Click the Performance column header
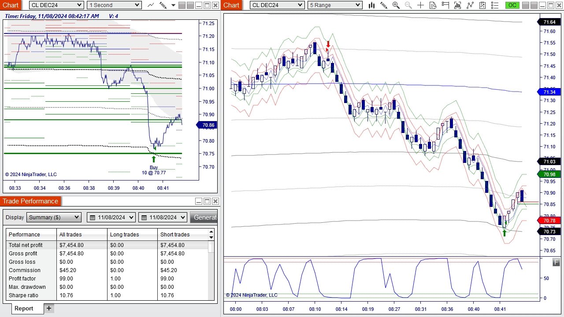This screenshot has width=564, height=317. 31,234
